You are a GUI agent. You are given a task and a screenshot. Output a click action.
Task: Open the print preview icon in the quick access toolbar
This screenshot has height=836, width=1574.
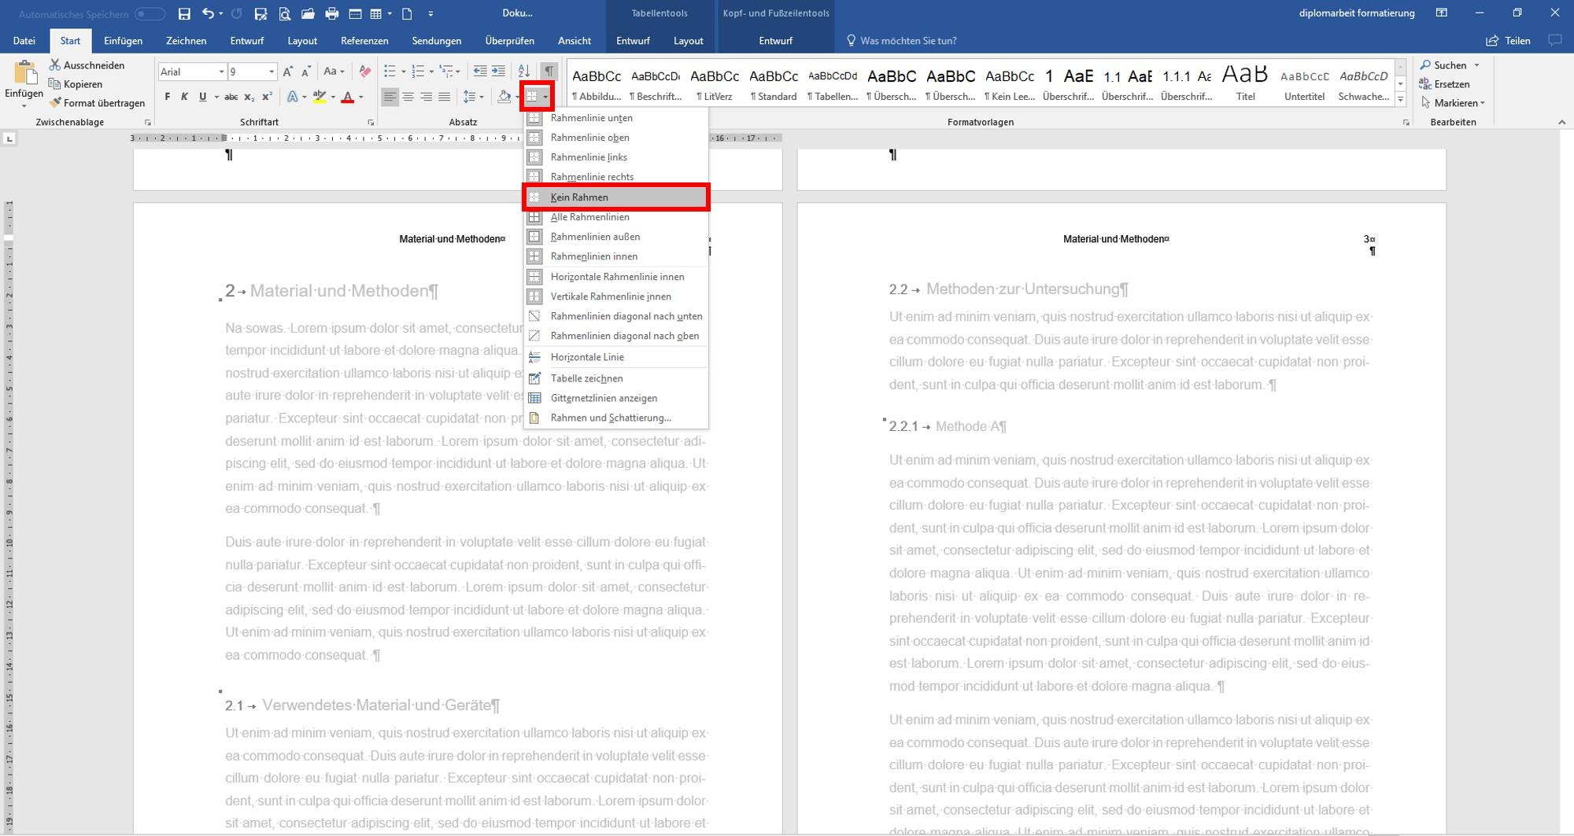coord(284,13)
